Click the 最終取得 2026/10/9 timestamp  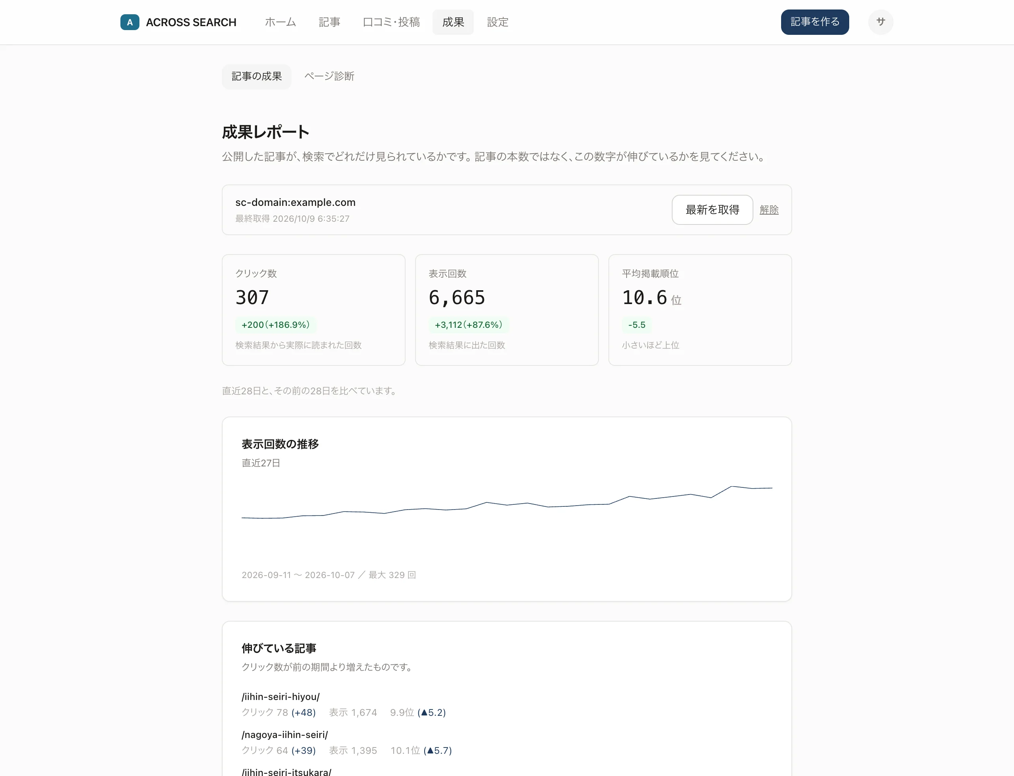(x=293, y=219)
